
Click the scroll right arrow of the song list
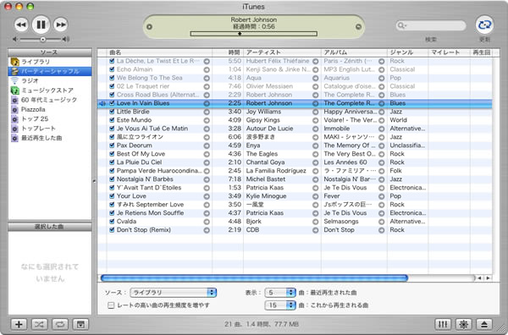488,278
